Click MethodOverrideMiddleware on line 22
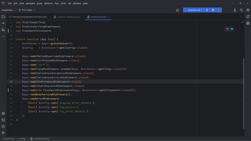251x141 pixels. click(x=55, y=56)
